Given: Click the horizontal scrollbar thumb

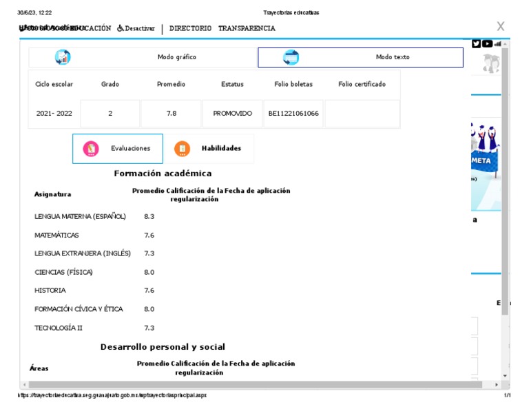Looking at the screenshot, I should pos(256,385).
